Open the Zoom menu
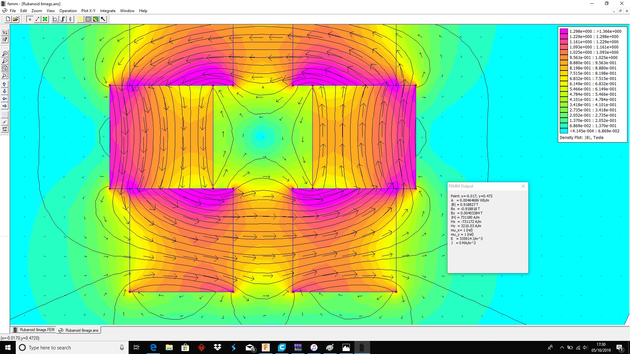630x354 pixels. pos(36,11)
